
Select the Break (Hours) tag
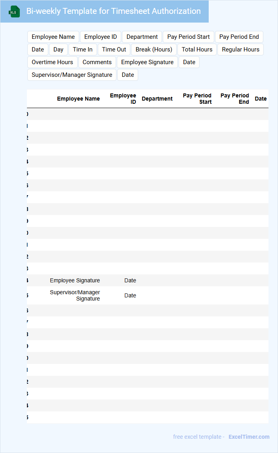[154, 49]
